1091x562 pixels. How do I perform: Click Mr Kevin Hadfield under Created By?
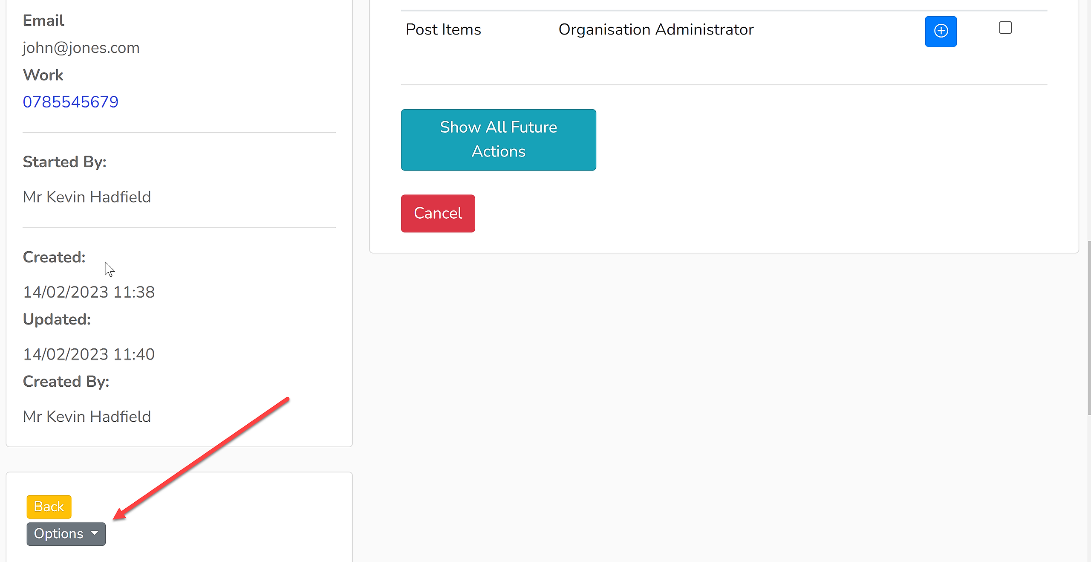pos(87,417)
